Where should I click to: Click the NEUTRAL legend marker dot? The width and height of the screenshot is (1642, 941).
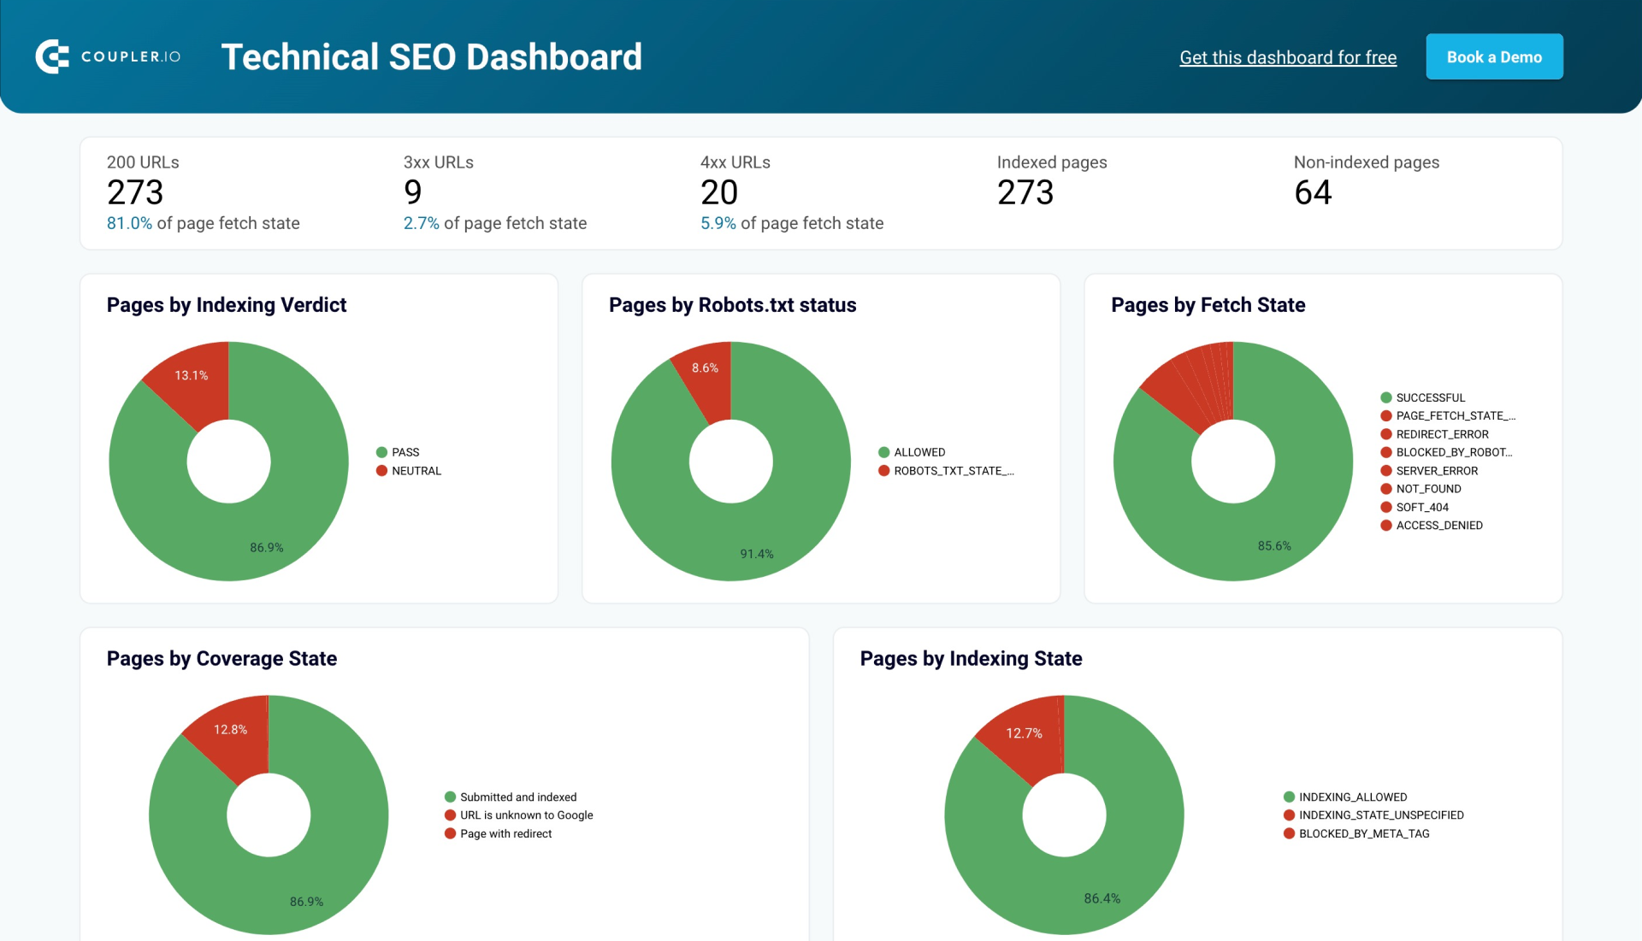pyautogui.click(x=381, y=470)
